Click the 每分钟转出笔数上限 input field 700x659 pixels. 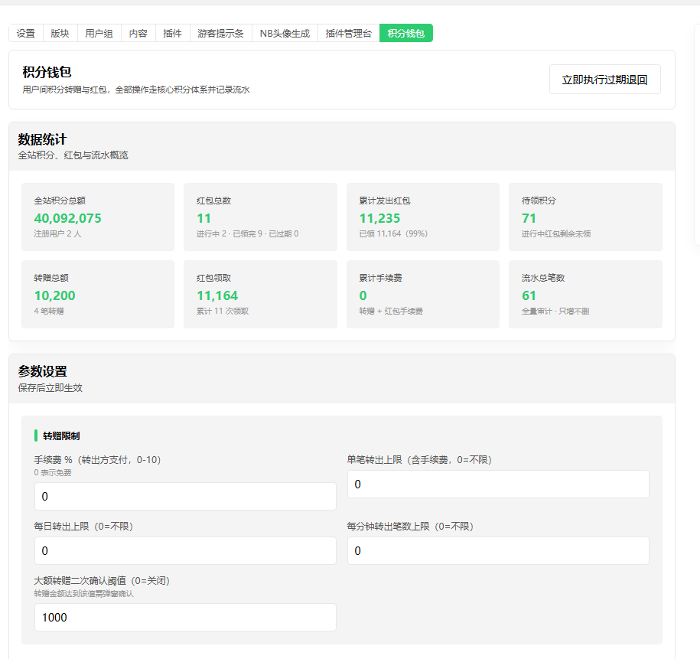pos(498,551)
